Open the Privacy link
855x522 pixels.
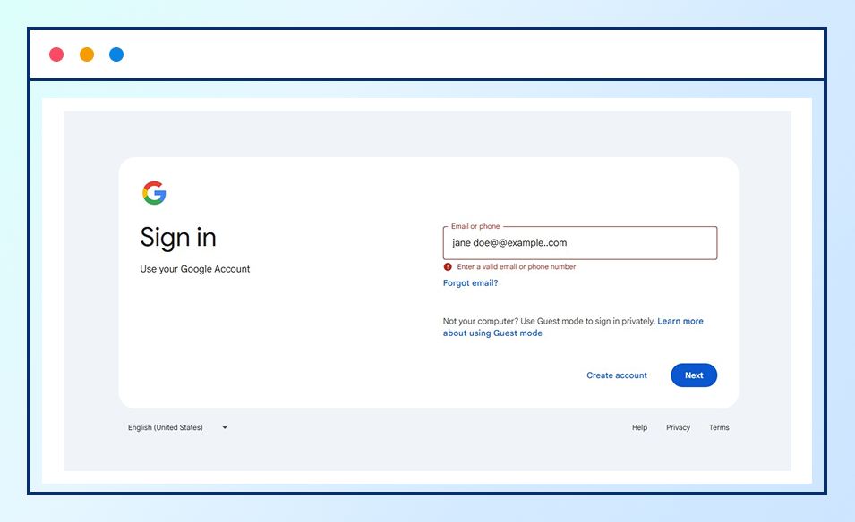[x=678, y=427]
